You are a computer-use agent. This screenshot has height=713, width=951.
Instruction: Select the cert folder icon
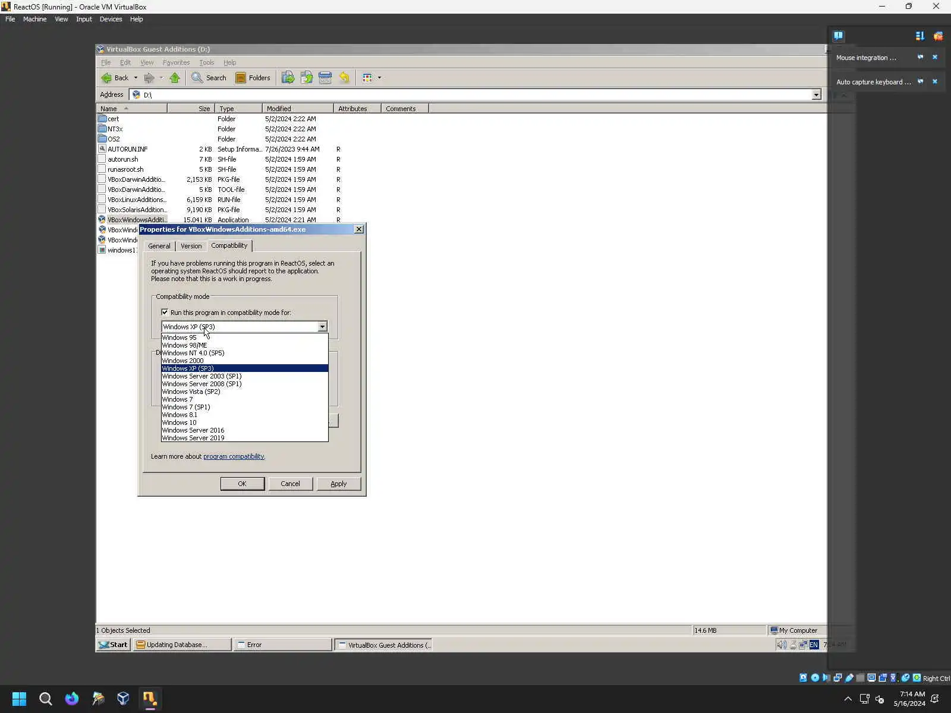point(102,119)
